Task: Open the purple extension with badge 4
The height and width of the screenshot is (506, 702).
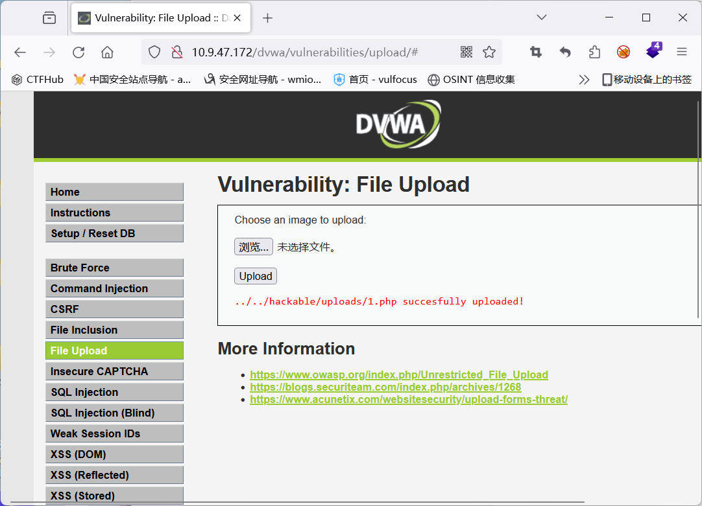Action: coord(653,51)
